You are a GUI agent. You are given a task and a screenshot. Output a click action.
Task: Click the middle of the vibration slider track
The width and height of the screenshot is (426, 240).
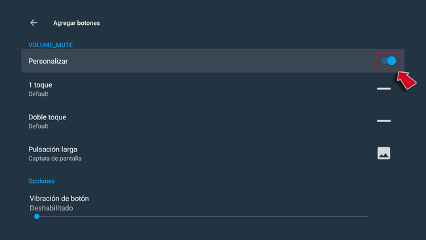pos(203,216)
